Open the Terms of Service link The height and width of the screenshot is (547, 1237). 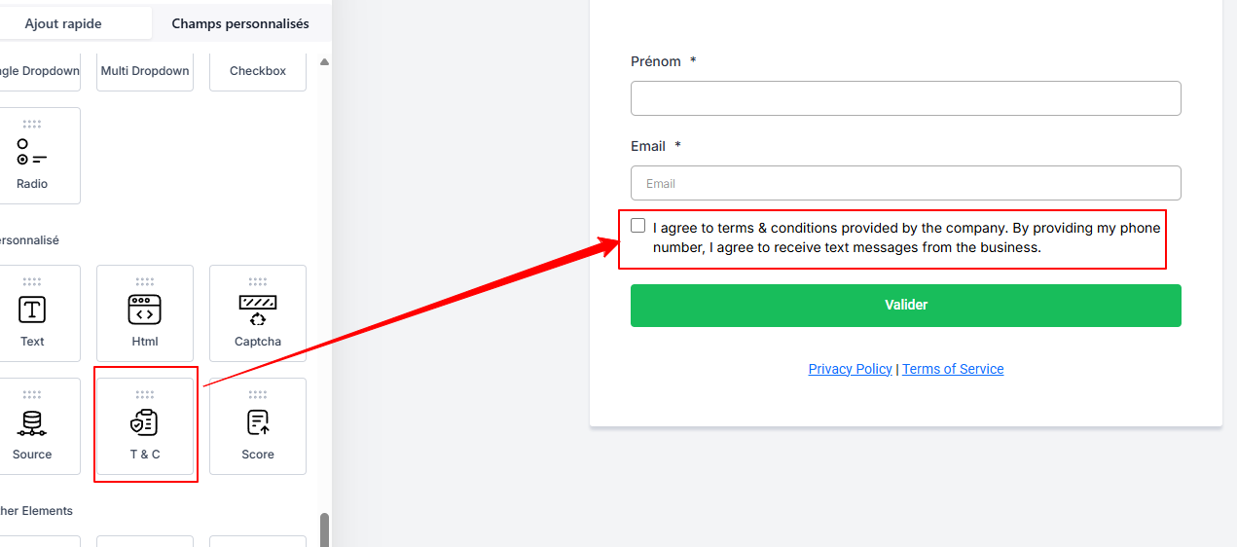(x=953, y=369)
